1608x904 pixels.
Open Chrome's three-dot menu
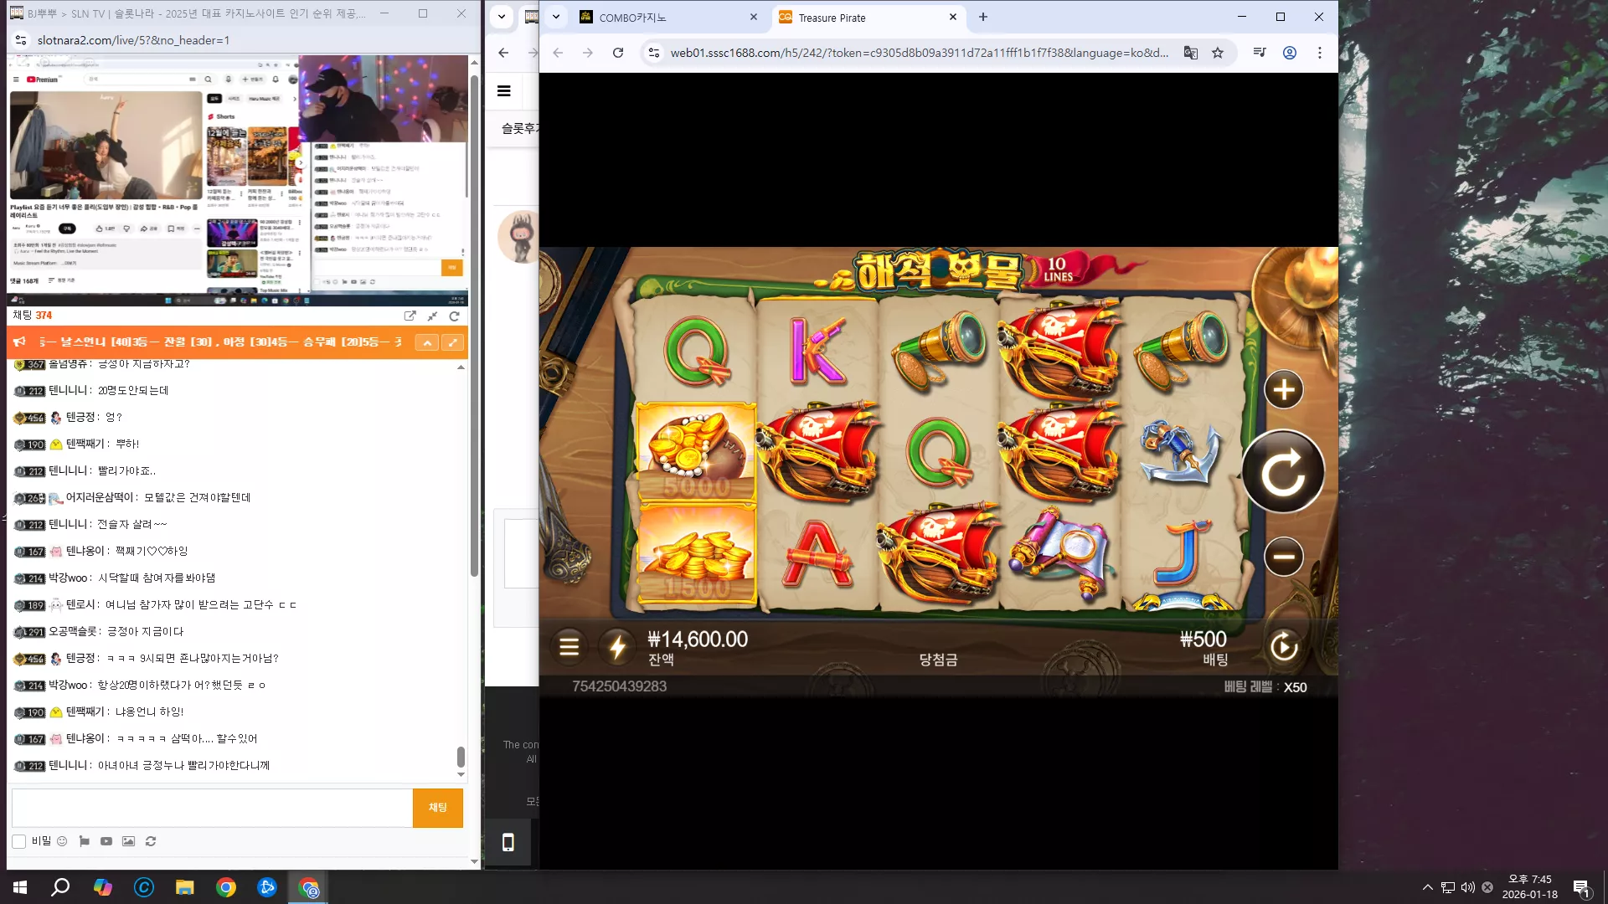1320,53
